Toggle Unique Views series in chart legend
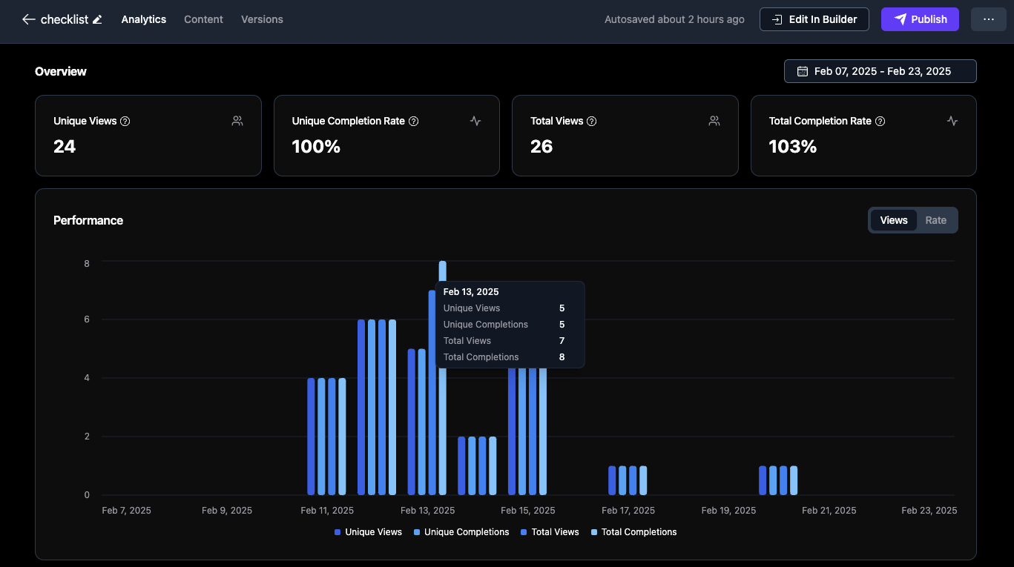 (368, 532)
